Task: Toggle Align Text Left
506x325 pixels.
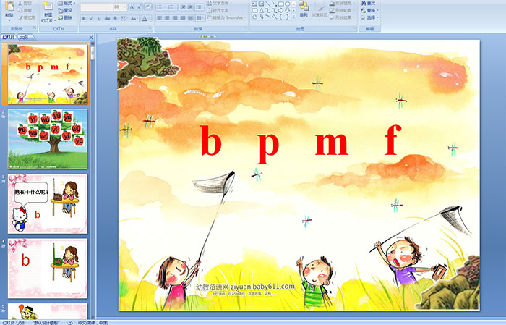Action: point(160,18)
